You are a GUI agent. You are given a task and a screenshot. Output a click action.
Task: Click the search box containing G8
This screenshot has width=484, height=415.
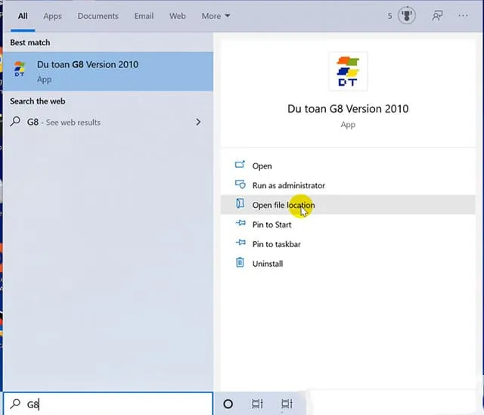[108, 404]
